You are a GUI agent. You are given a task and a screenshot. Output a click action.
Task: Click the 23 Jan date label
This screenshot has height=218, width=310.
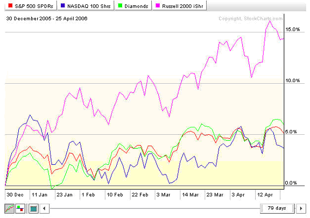65,195
